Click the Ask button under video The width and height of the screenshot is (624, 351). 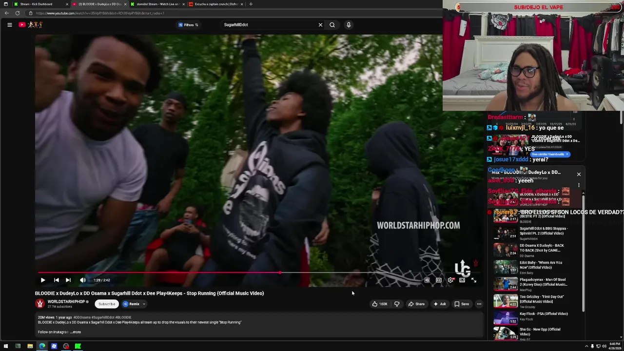pyautogui.click(x=440, y=304)
